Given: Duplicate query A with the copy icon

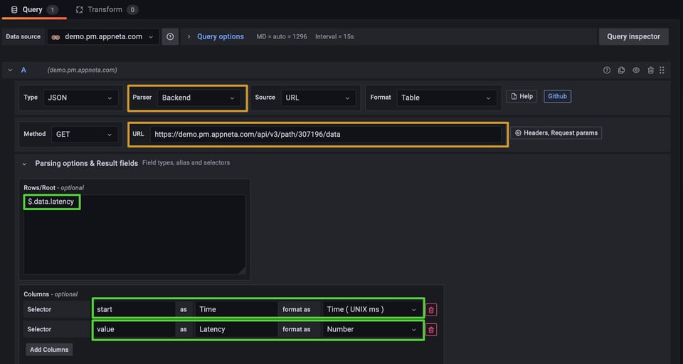Looking at the screenshot, I should click(621, 71).
